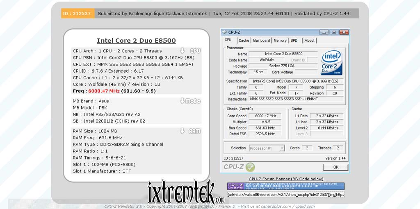Click the Instructions field in CPU-Z
420x209 pixels.
click(296, 99)
